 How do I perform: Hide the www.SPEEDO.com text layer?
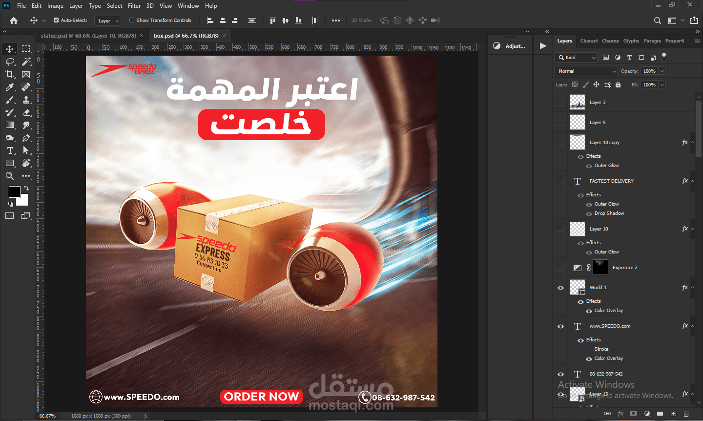[560, 326]
